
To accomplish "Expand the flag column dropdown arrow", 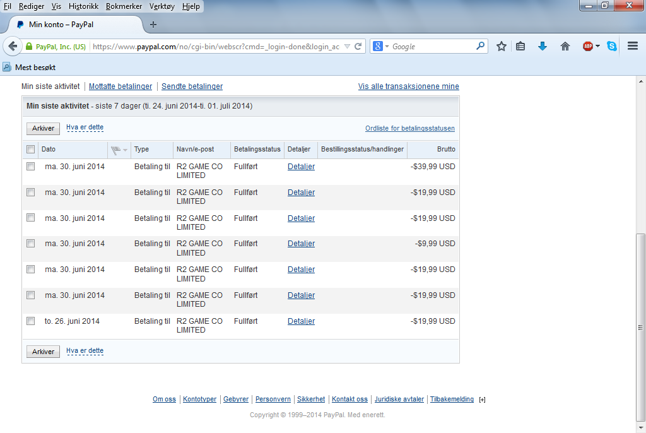I will (125, 150).
